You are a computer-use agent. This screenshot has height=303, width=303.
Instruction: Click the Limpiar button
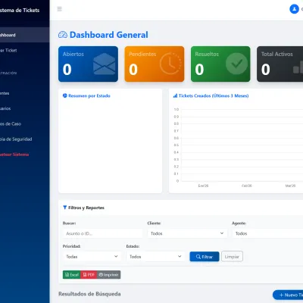pyautogui.click(x=232, y=257)
